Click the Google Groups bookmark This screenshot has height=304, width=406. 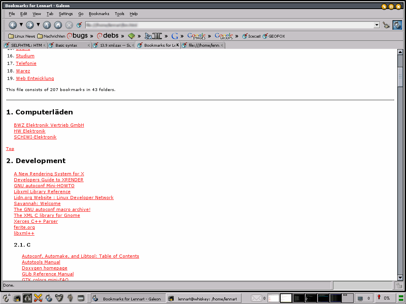click(224, 36)
